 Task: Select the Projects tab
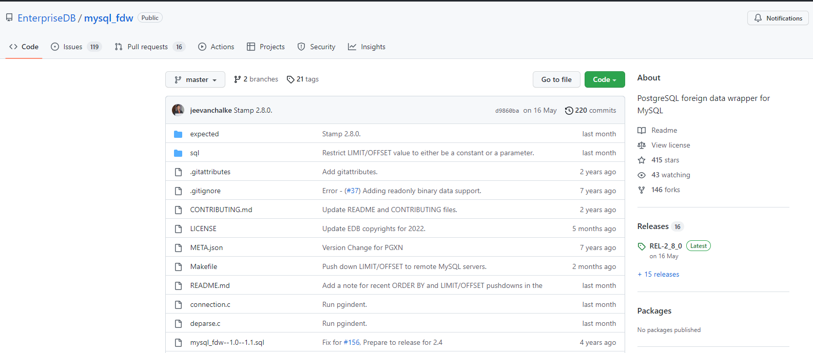coord(266,47)
